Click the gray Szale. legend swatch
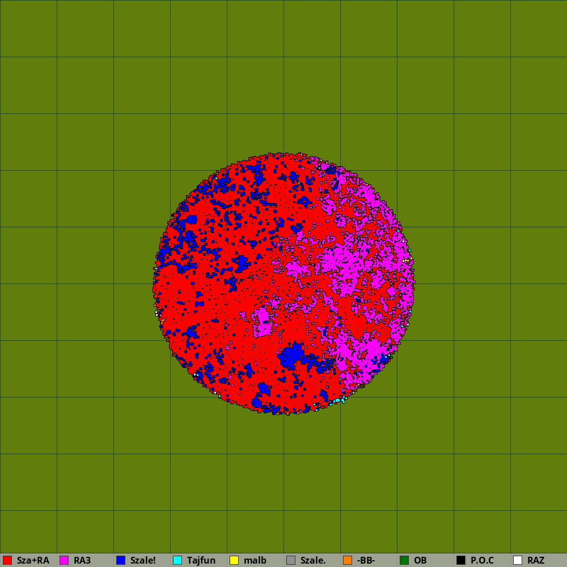Image resolution: width=567 pixels, height=567 pixels. pos(291,560)
